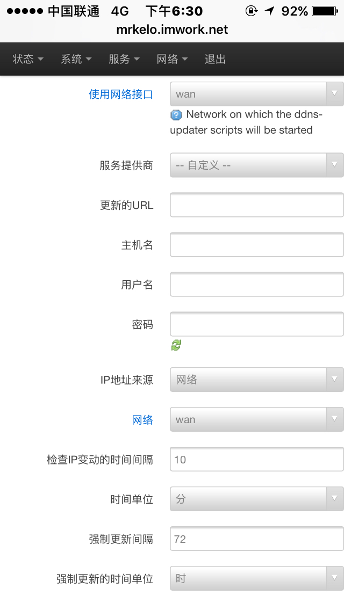The width and height of the screenshot is (344, 610).
Task: Expand the 服务提供商 dropdown
Action: (256, 165)
